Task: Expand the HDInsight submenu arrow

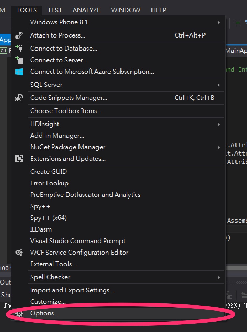Action: tap(218, 124)
